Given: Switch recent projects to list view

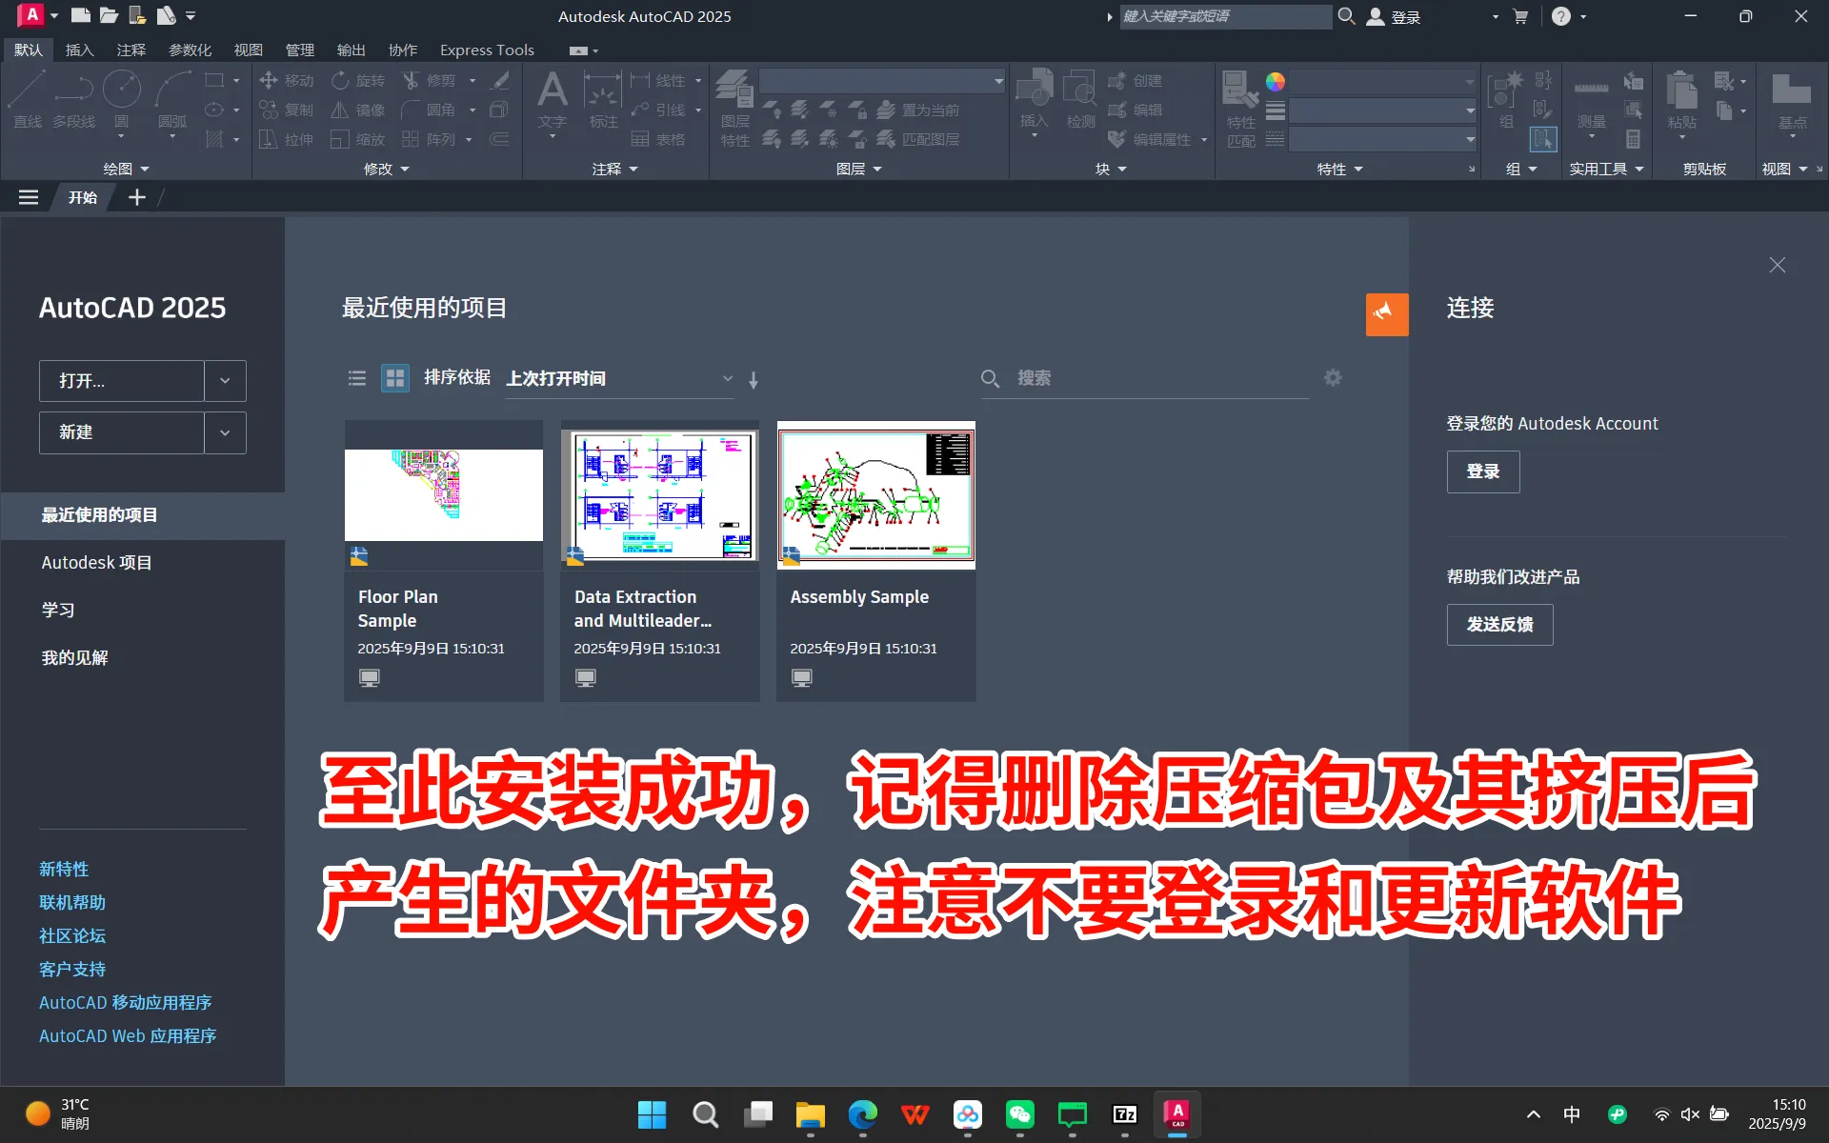Looking at the screenshot, I should click(x=356, y=377).
